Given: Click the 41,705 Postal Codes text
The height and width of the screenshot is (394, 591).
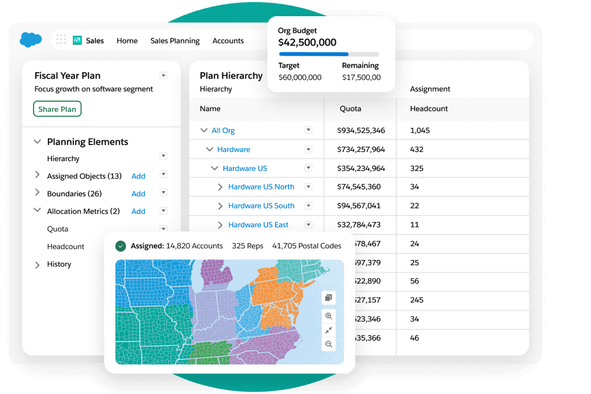Looking at the screenshot, I should tap(307, 246).
